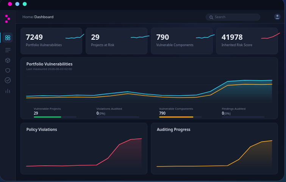Click into the Search input field
Image resolution: width=286 pixels, height=182 pixels.
[233, 17]
